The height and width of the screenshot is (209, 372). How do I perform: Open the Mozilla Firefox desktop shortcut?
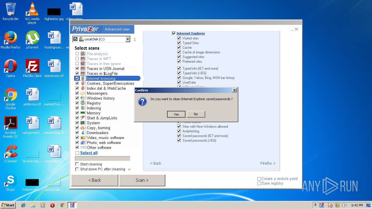10,40
